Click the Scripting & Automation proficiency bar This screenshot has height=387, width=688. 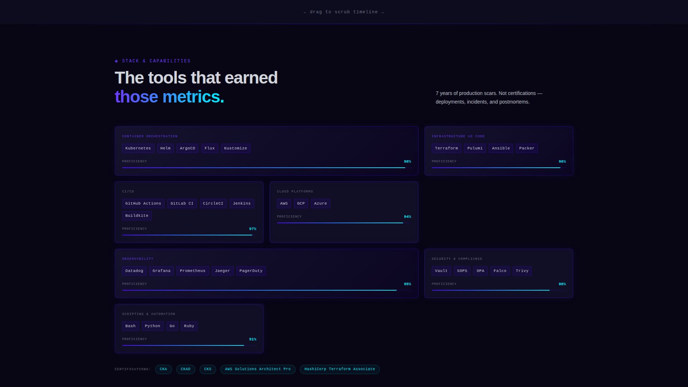click(x=189, y=345)
